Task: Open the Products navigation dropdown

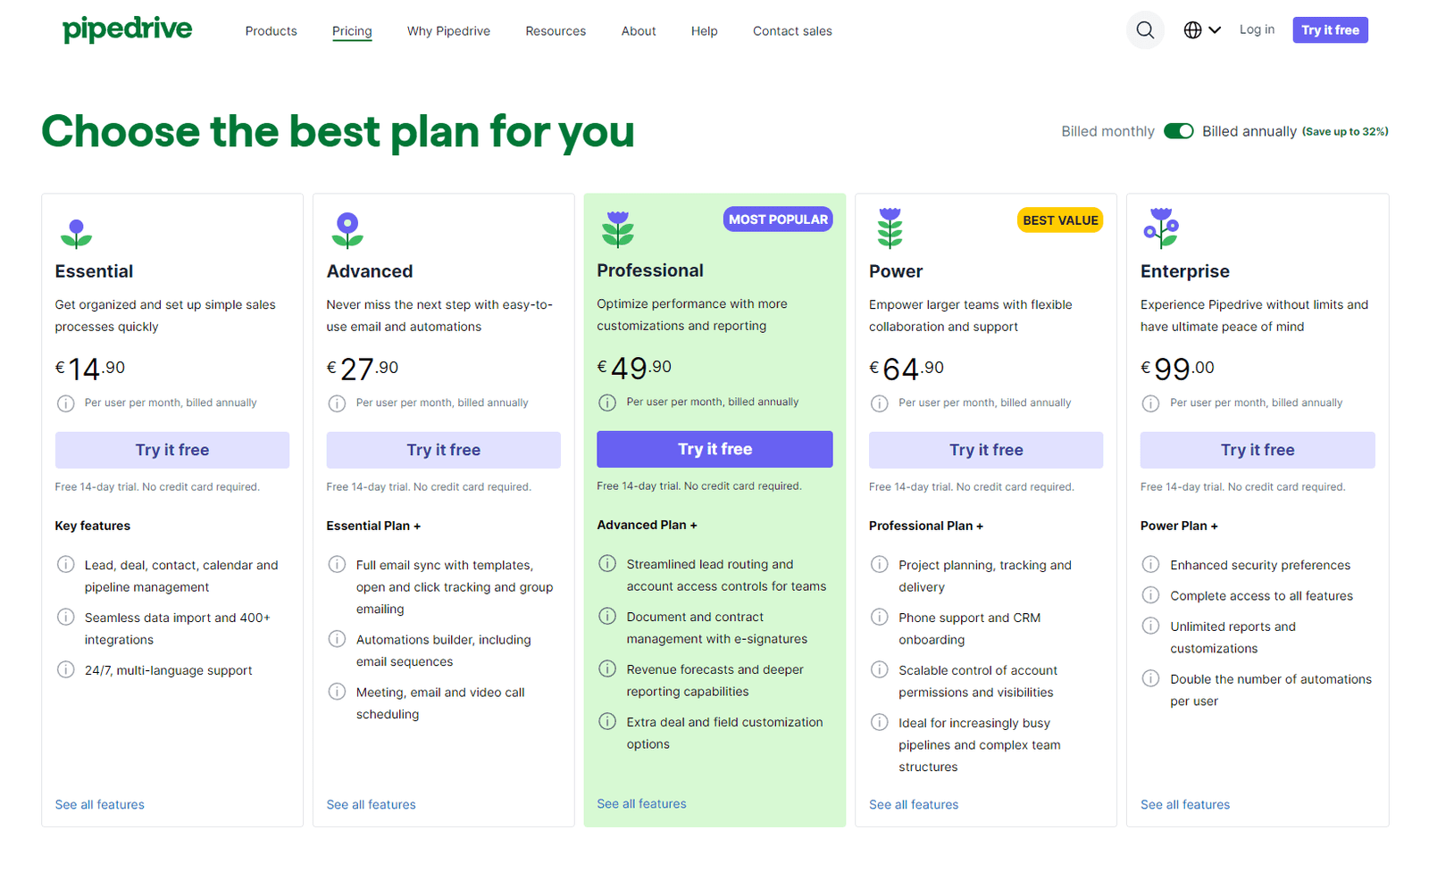Action: tap(271, 30)
